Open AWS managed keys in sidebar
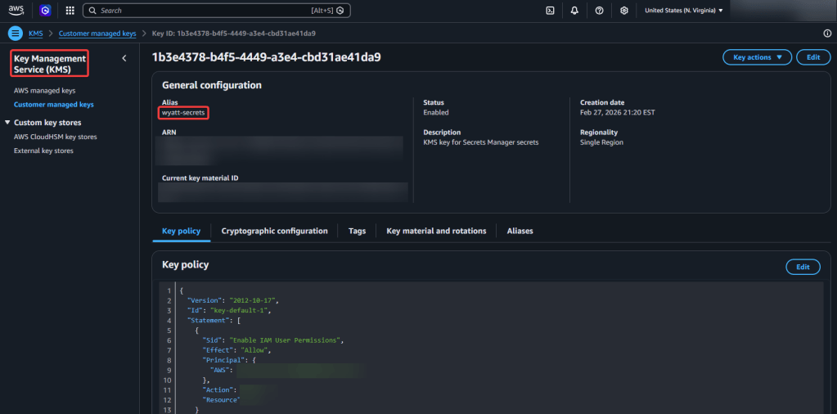This screenshot has width=837, height=414. pos(44,91)
